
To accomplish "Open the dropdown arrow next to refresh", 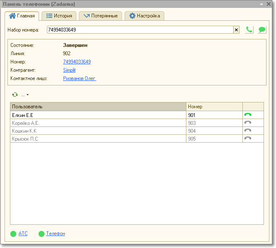I will [27, 95].
